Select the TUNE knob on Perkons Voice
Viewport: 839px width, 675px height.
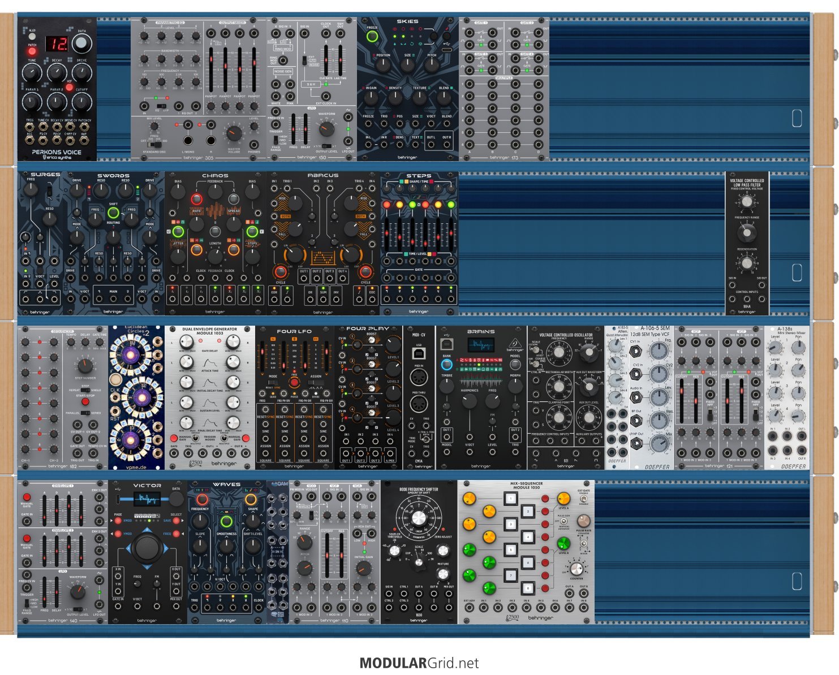32,72
